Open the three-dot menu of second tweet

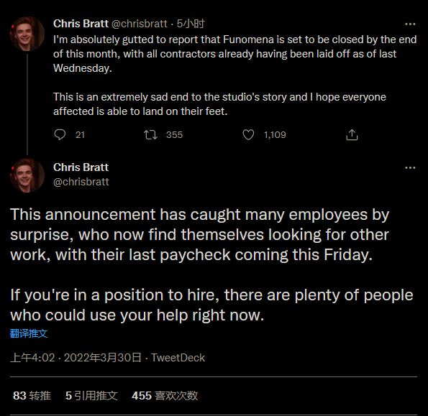point(410,167)
